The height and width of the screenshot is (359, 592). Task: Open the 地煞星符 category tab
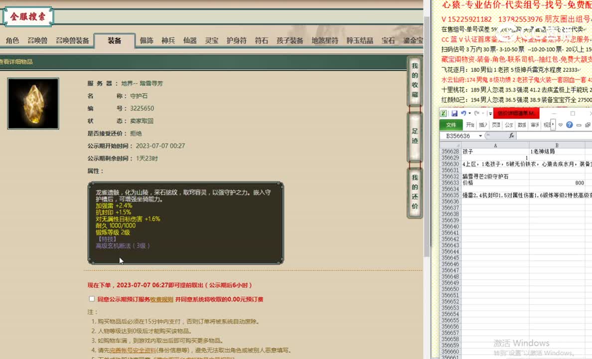[x=325, y=40]
